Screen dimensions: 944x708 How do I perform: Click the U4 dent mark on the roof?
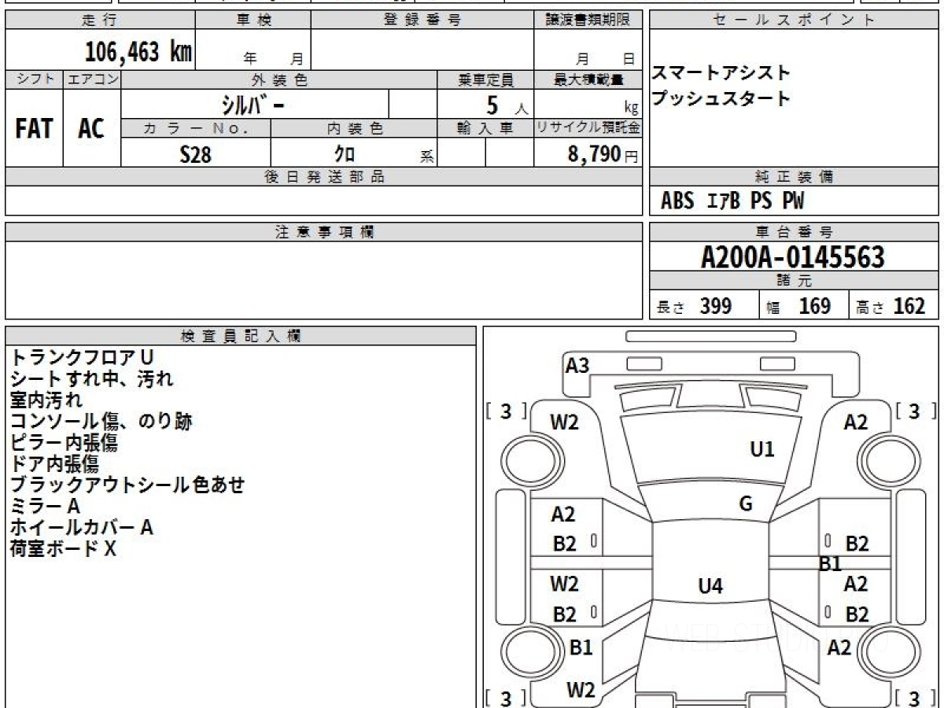tap(710, 585)
